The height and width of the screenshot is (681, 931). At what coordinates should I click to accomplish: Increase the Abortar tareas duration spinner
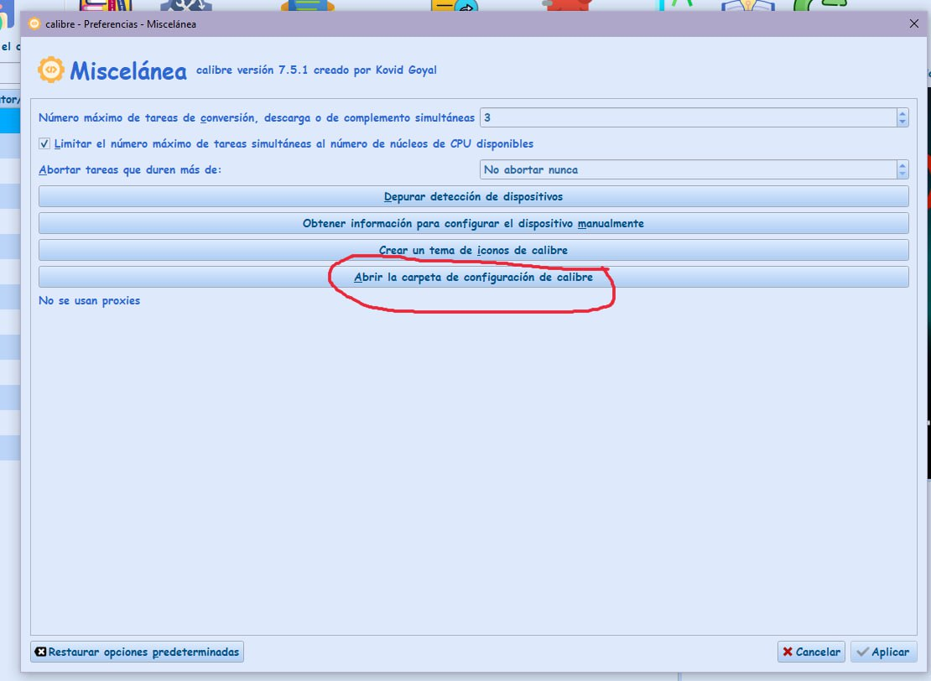pos(902,166)
